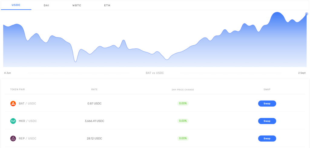
Task: Click the chart's latest data point marker
Action: click(x=306, y=14)
